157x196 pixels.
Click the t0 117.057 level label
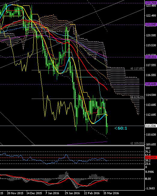(137, 68)
